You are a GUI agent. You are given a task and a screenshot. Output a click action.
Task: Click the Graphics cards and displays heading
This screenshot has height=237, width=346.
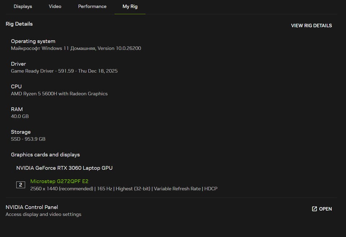click(45, 155)
